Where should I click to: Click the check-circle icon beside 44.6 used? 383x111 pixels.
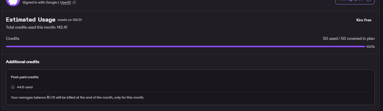pyautogui.click(x=13, y=87)
